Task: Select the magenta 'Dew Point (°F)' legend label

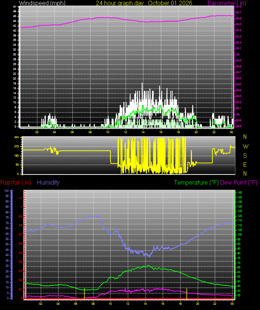Action: 239,182
